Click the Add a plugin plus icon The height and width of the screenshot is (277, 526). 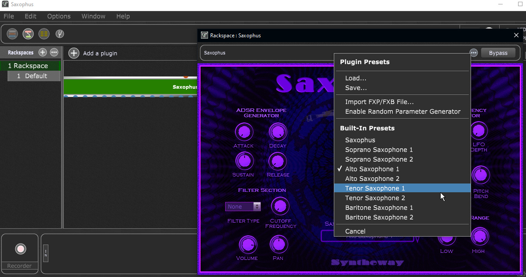74,53
